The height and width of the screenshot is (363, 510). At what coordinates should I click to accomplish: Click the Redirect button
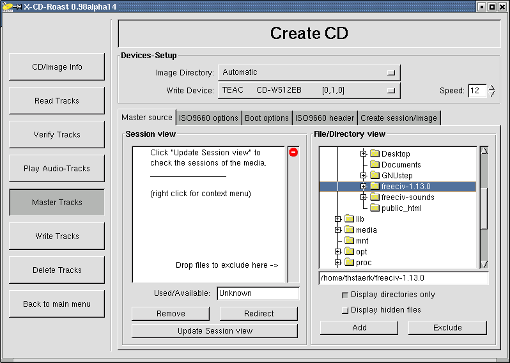coord(259,314)
